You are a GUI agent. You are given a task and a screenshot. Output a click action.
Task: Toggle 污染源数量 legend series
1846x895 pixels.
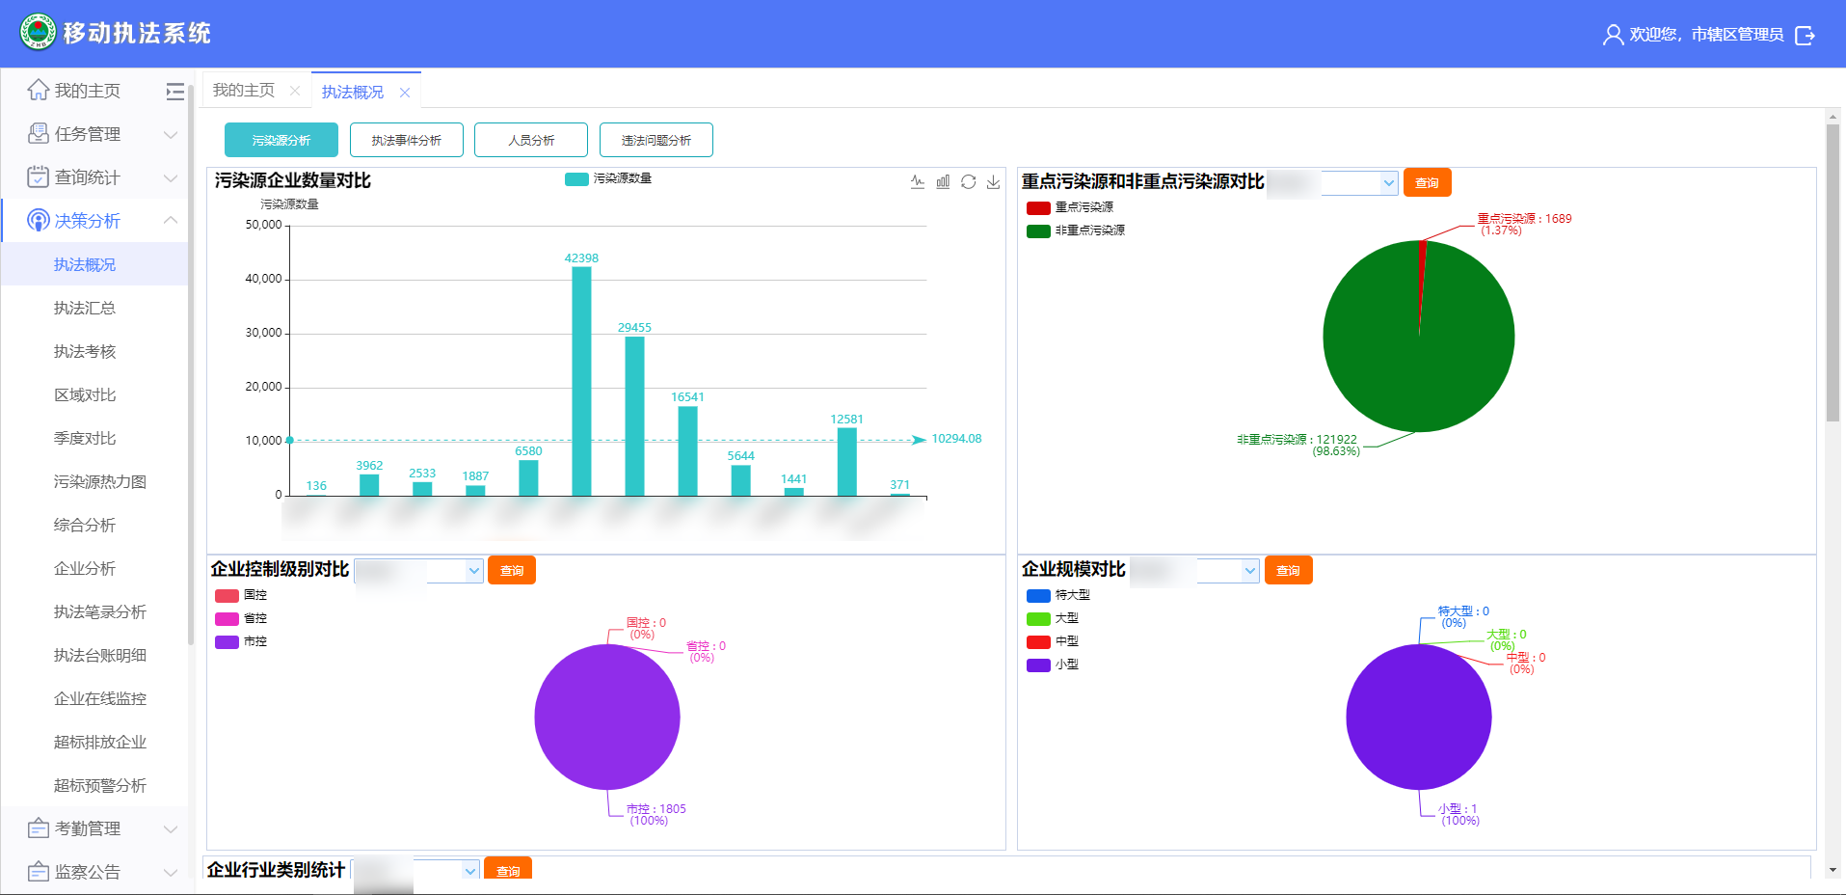point(608,178)
